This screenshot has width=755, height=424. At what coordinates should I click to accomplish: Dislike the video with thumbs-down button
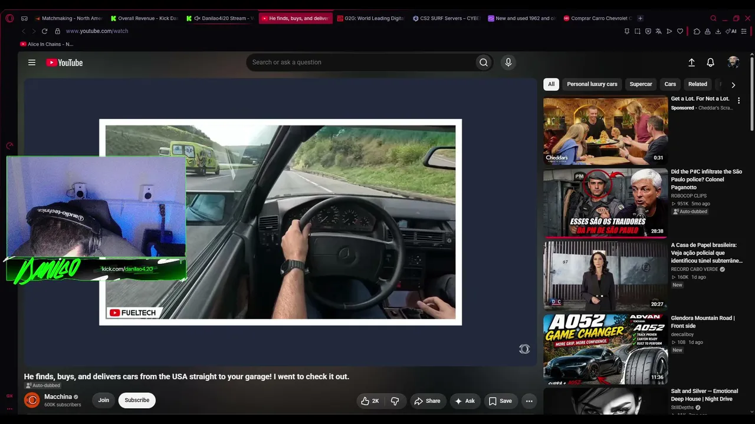[395, 401]
